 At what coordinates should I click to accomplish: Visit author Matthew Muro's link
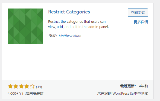click(x=70, y=36)
